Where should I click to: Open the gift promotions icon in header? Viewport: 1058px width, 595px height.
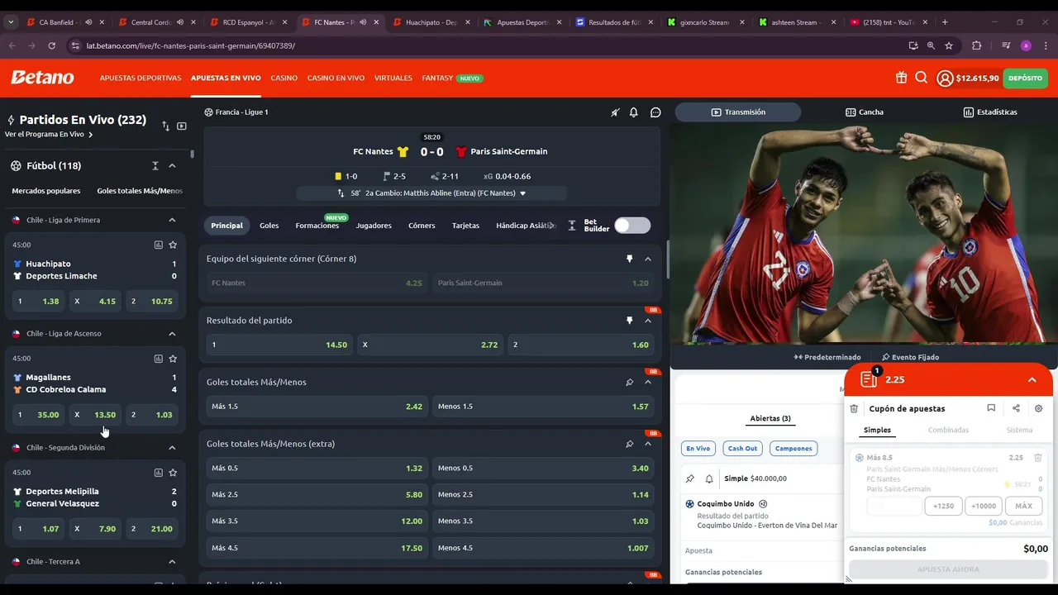(x=901, y=78)
